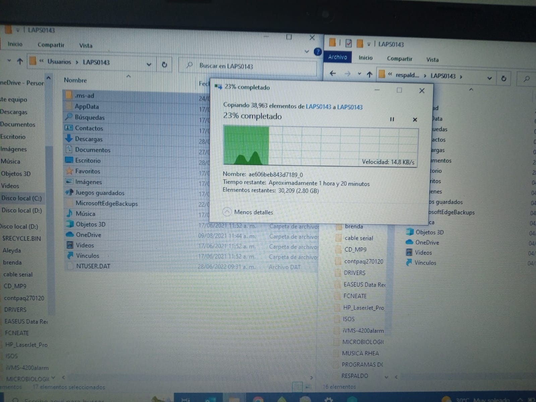Image resolution: width=536 pixels, height=402 pixels.
Task: Open Descargas folder in file list
Action: click(x=88, y=139)
